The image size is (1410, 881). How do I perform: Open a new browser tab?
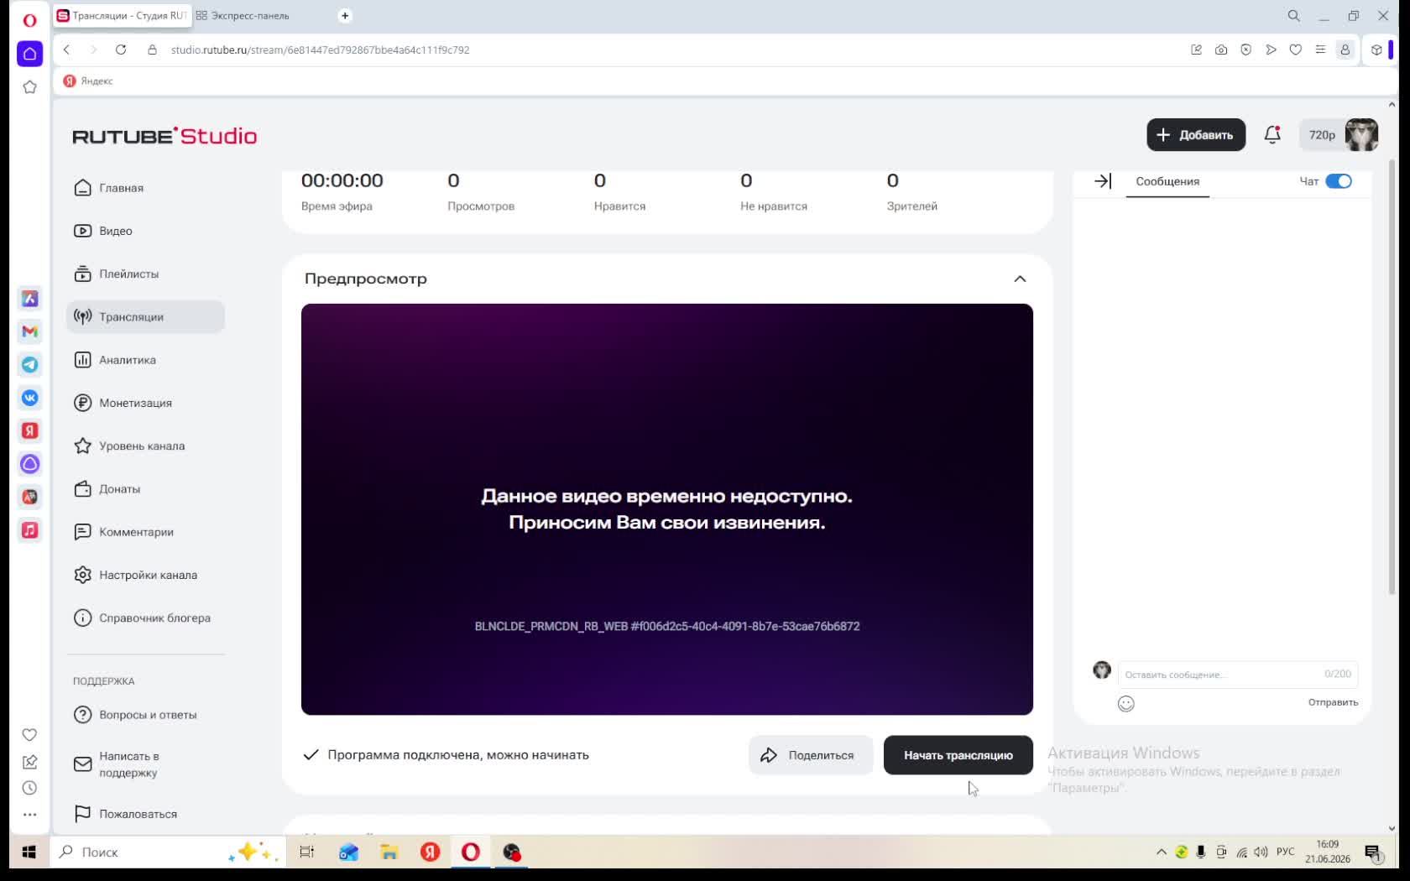345,15
